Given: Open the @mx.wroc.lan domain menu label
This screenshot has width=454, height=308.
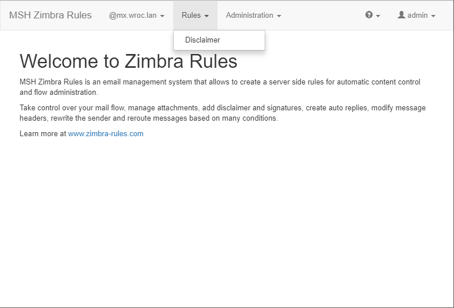Looking at the screenshot, I should 132,15.
